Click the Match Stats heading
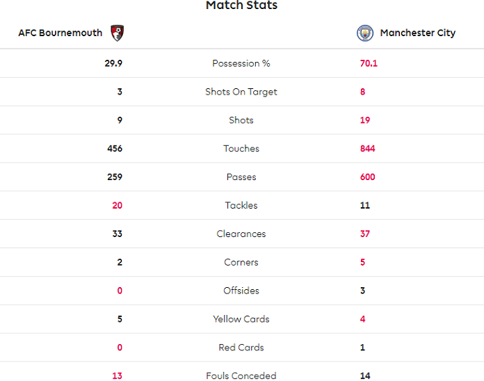This screenshot has height=381, width=484. tap(241, 6)
